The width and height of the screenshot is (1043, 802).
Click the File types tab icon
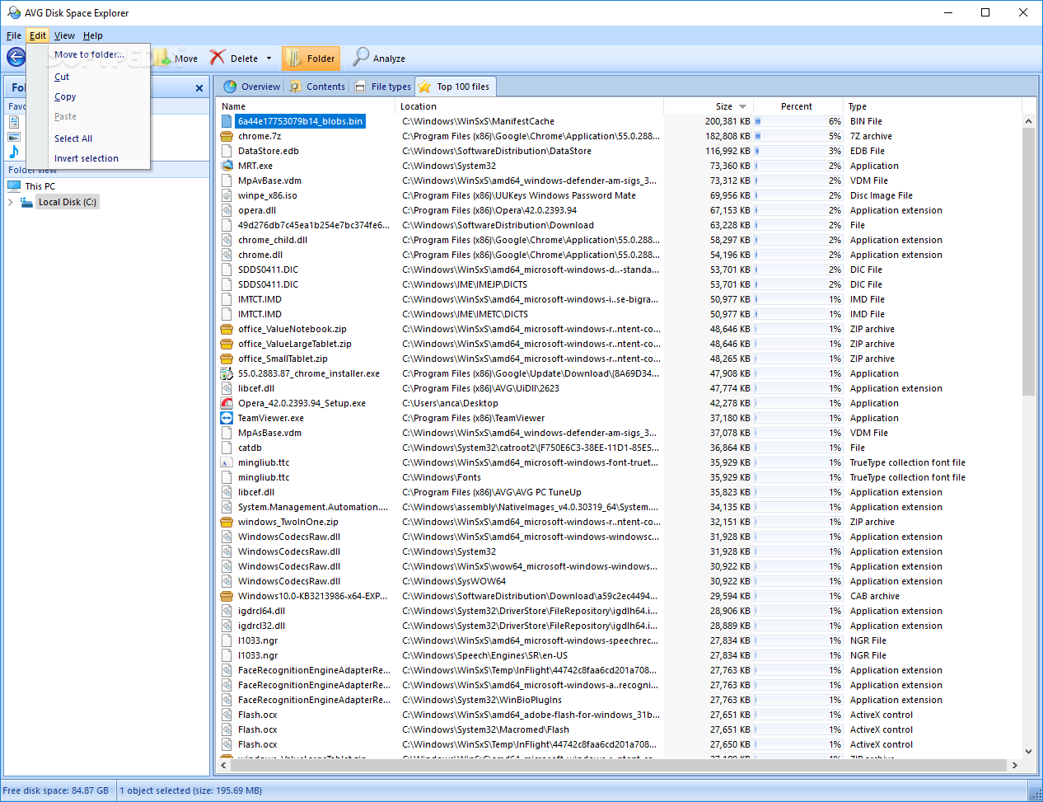[360, 87]
